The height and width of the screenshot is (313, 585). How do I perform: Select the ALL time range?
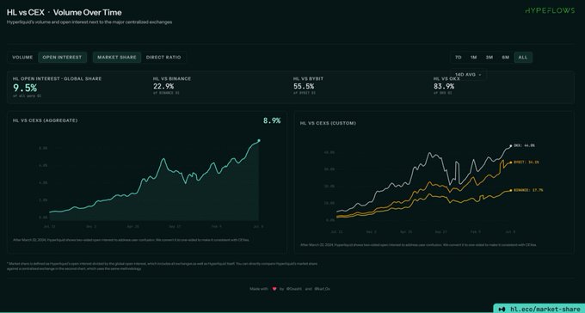(x=523, y=58)
